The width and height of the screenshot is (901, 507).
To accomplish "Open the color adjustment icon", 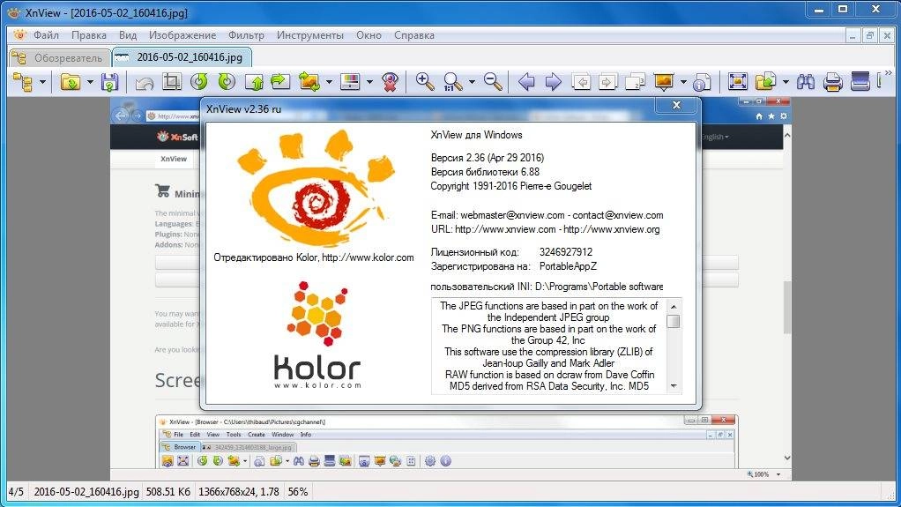I will tap(350, 82).
